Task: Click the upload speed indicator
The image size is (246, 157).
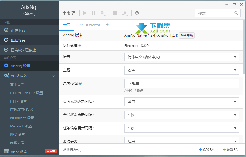Action: 230,150
